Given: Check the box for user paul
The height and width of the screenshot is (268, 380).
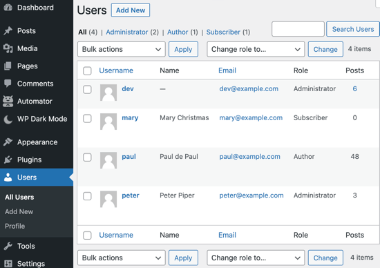Looking at the screenshot, I should click(x=87, y=157).
